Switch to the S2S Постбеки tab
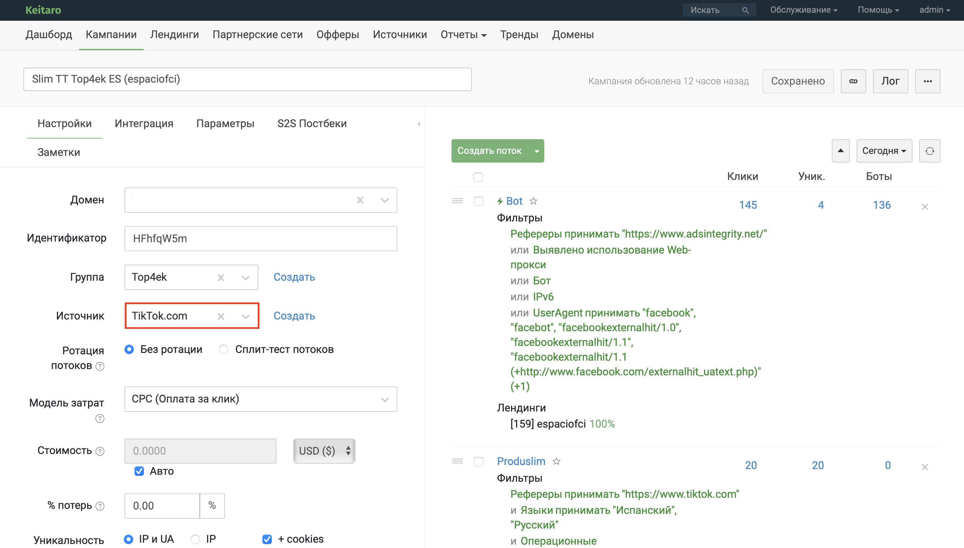Image resolution: width=964 pixels, height=548 pixels. coord(312,123)
